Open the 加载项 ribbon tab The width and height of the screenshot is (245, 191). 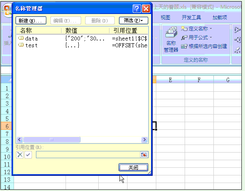[220, 17]
